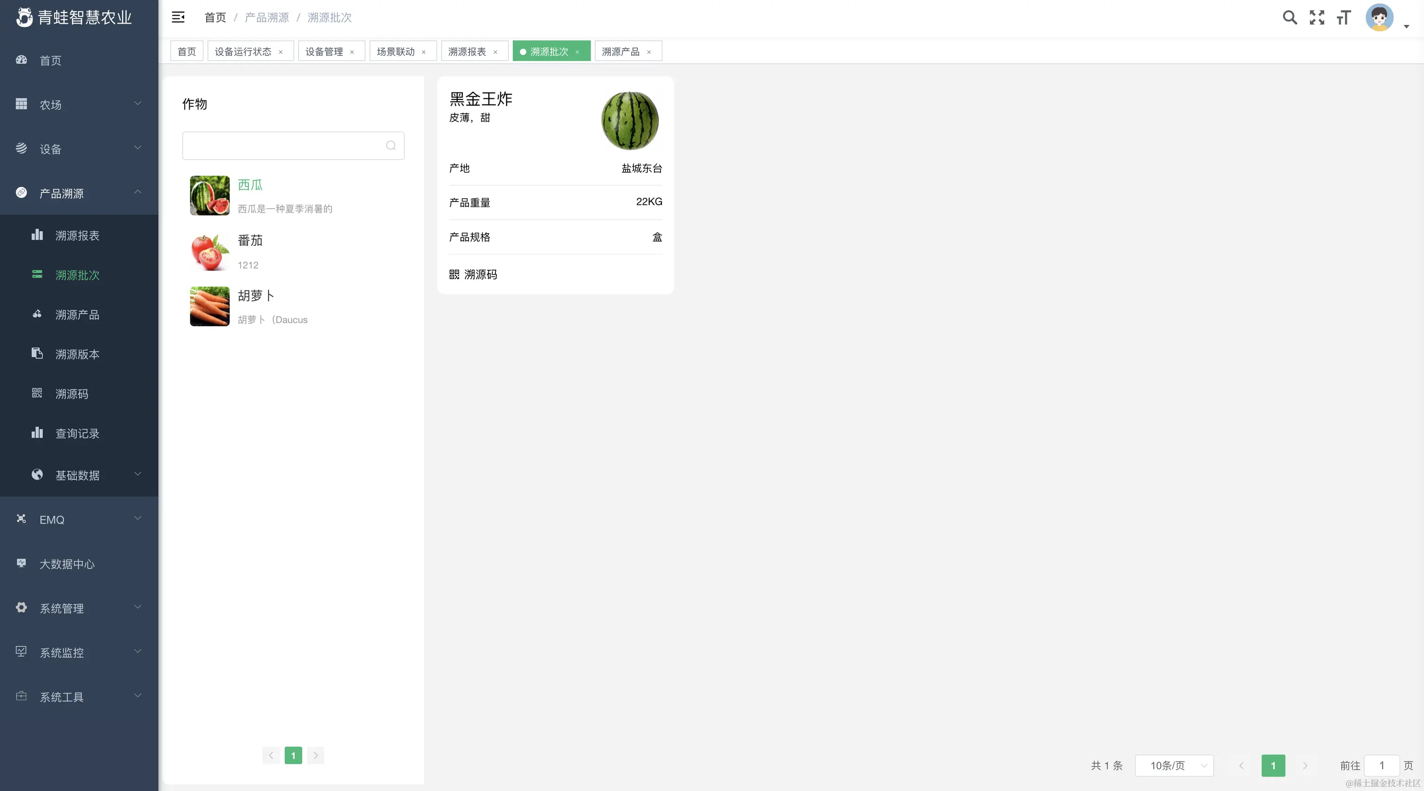The width and height of the screenshot is (1424, 791).
Task: Click the font size adjustment icon
Action: pos(1344,17)
